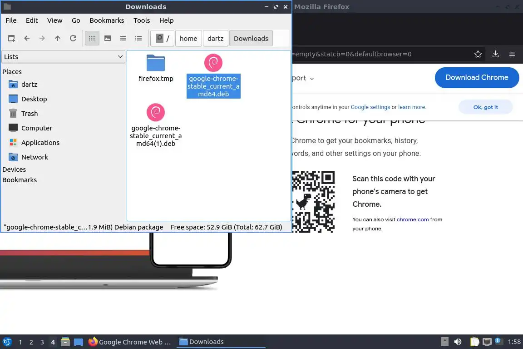Open the clipboard manager tray icon

click(x=474, y=342)
